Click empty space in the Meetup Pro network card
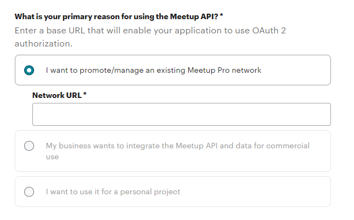Viewport: 354px width, 220px height. tap(296, 70)
